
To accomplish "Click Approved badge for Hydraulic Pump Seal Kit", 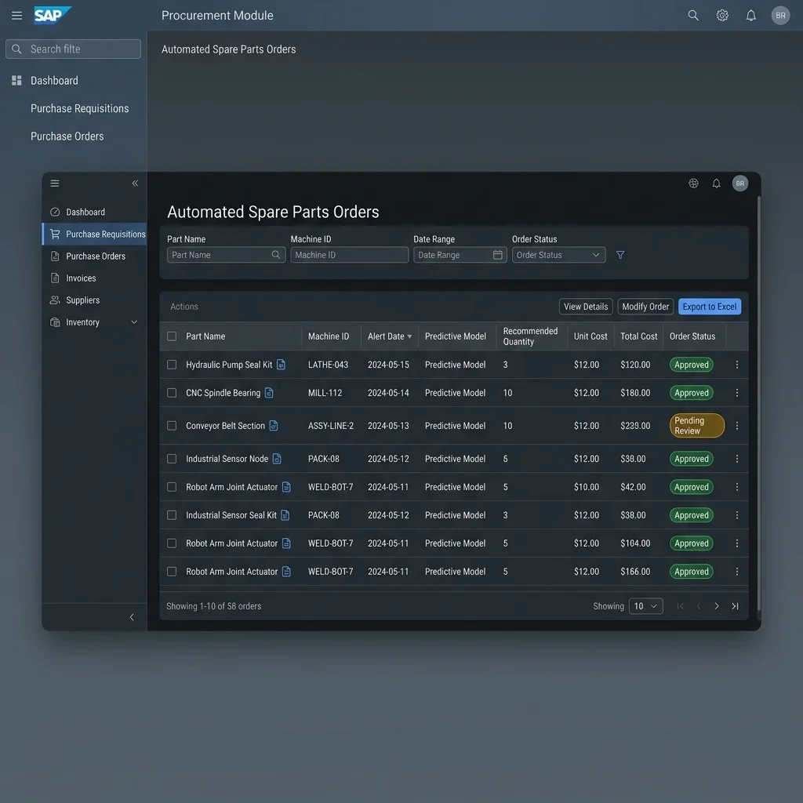I will click(x=691, y=365).
